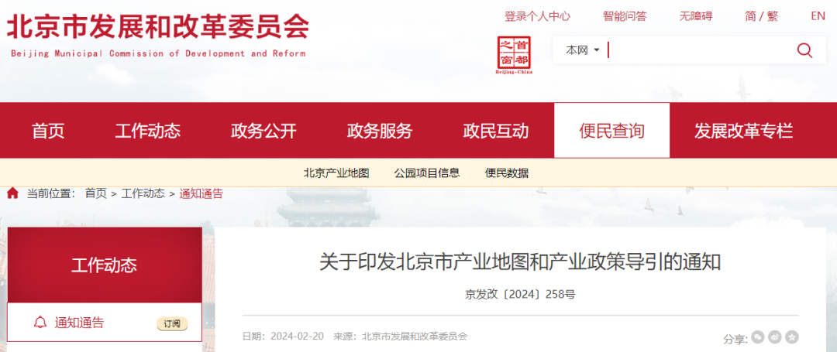The height and width of the screenshot is (352, 837).
Task: Open the 政务公开 navigation menu
Action: point(263,131)
